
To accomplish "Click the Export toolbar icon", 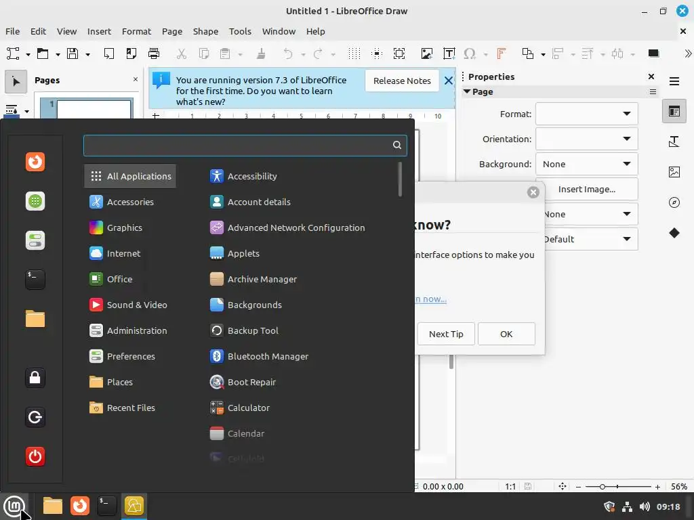I will click(x=108, y=53).
